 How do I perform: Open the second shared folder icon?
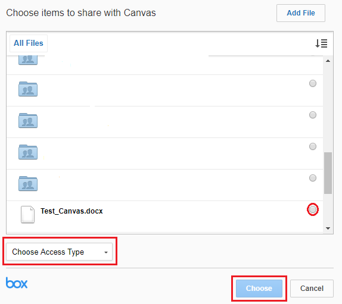pos(28,89)
